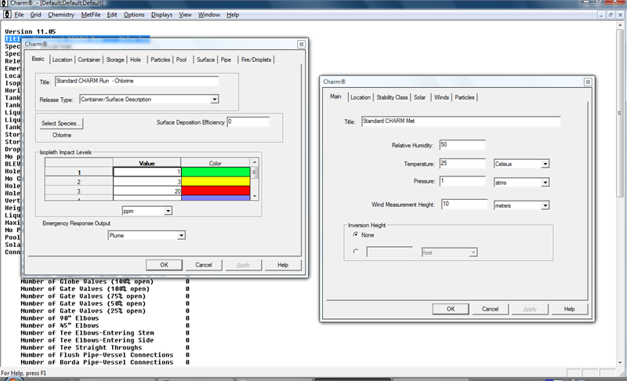Screen dimensions: 627x381
Task: Select the None inversion height radio button
Action: (x=357, y=234)
